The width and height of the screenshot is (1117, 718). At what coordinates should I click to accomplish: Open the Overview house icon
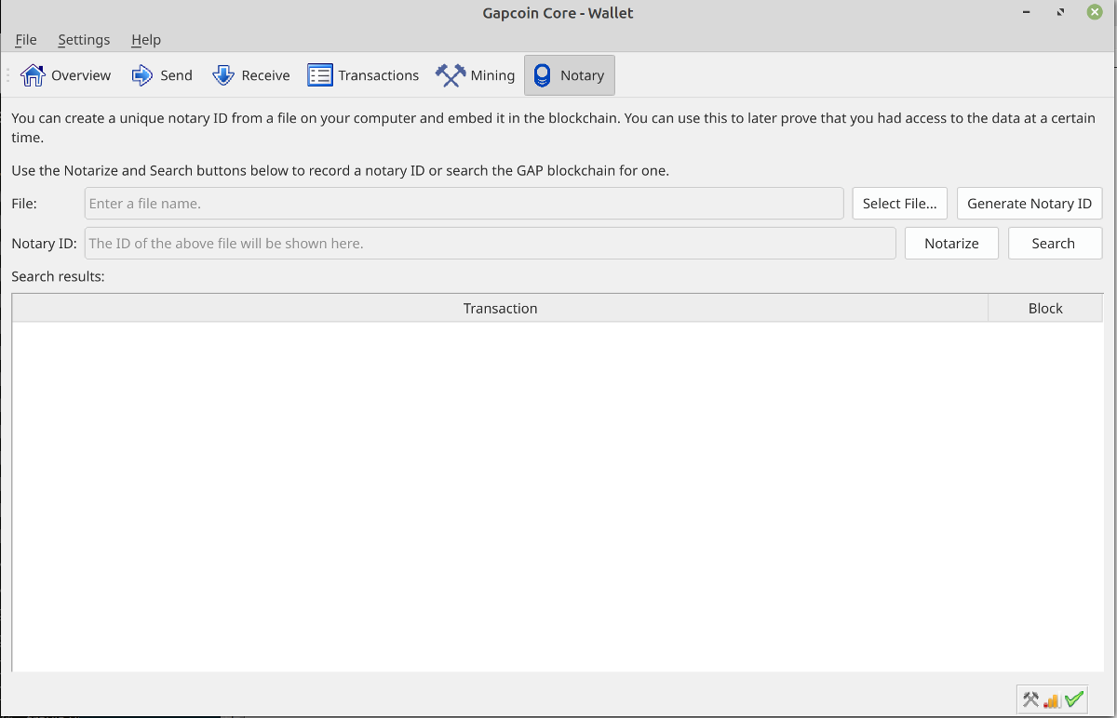coord(33,75)
